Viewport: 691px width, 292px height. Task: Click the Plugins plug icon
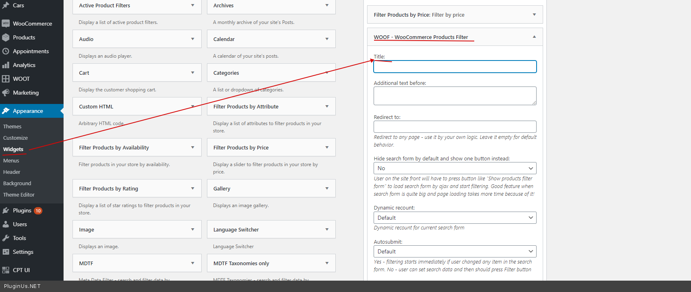tap(6, 210)
